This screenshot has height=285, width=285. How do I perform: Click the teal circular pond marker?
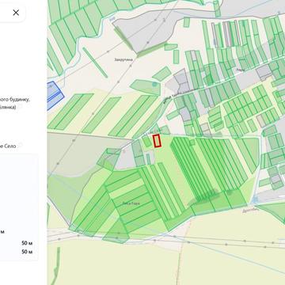tap(154, 84)
